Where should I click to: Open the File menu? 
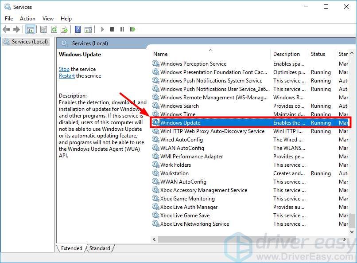point(9,19)
